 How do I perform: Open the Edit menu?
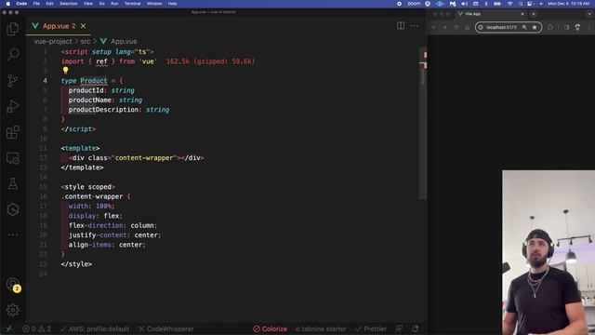point(49,4)
